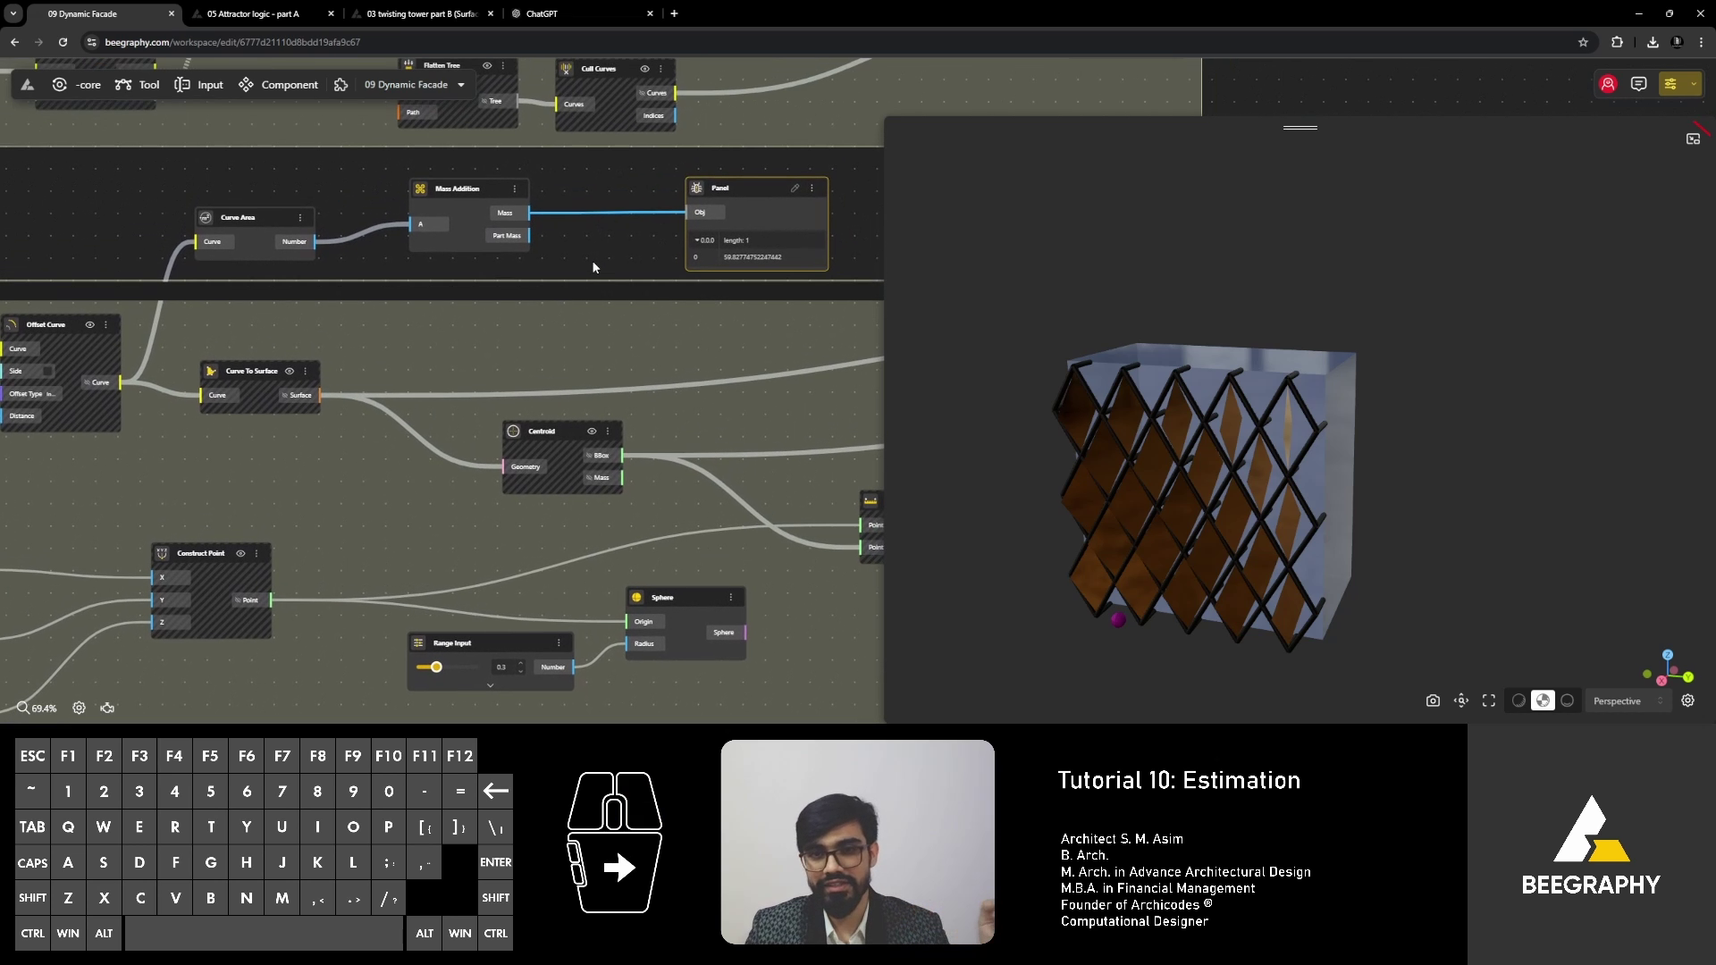The image size is (1716, 965).
Task: Click the Mass output port of Mass Addition
Action: coord(529,213)
